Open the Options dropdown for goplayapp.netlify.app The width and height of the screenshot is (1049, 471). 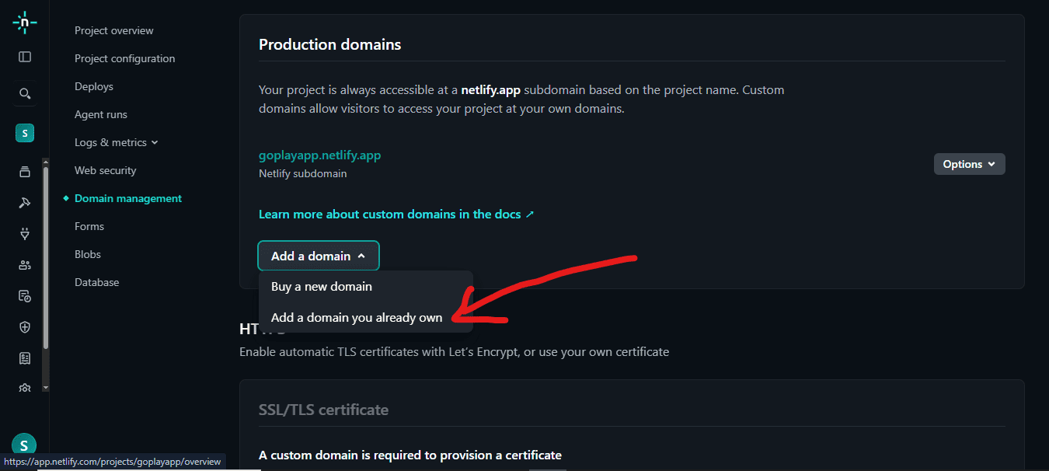coord(969,164)
